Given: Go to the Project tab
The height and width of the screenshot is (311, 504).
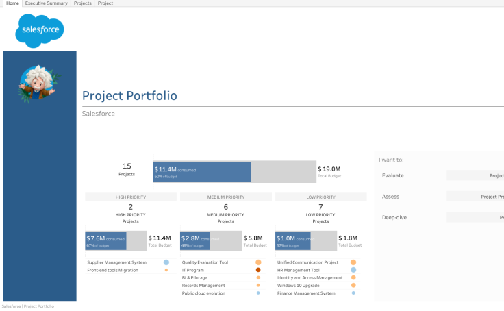Looking at the screenshot, I should coord(105,3).
